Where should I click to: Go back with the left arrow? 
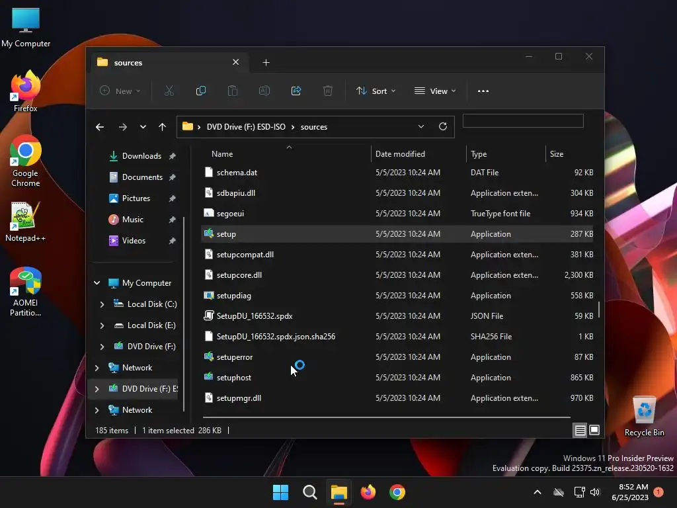(100, 127)
